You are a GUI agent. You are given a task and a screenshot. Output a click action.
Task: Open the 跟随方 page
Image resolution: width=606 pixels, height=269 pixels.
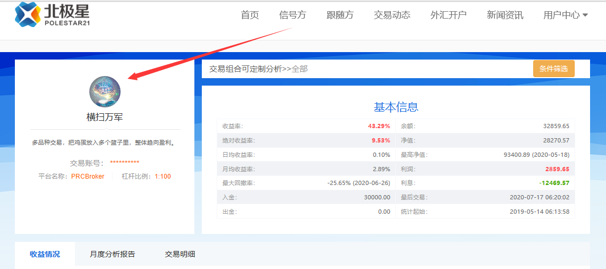coord(340,15)
